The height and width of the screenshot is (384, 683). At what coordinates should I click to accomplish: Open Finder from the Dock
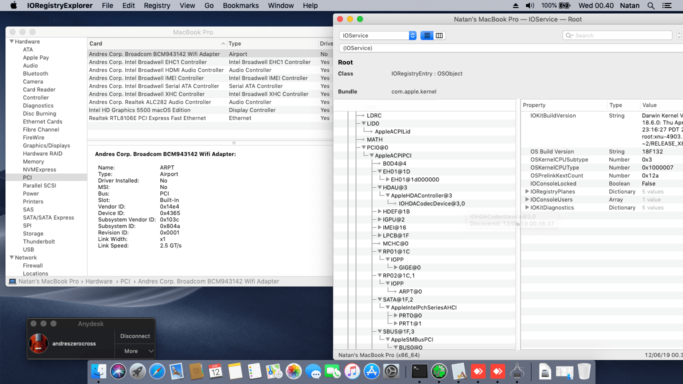tap(99, 371)
